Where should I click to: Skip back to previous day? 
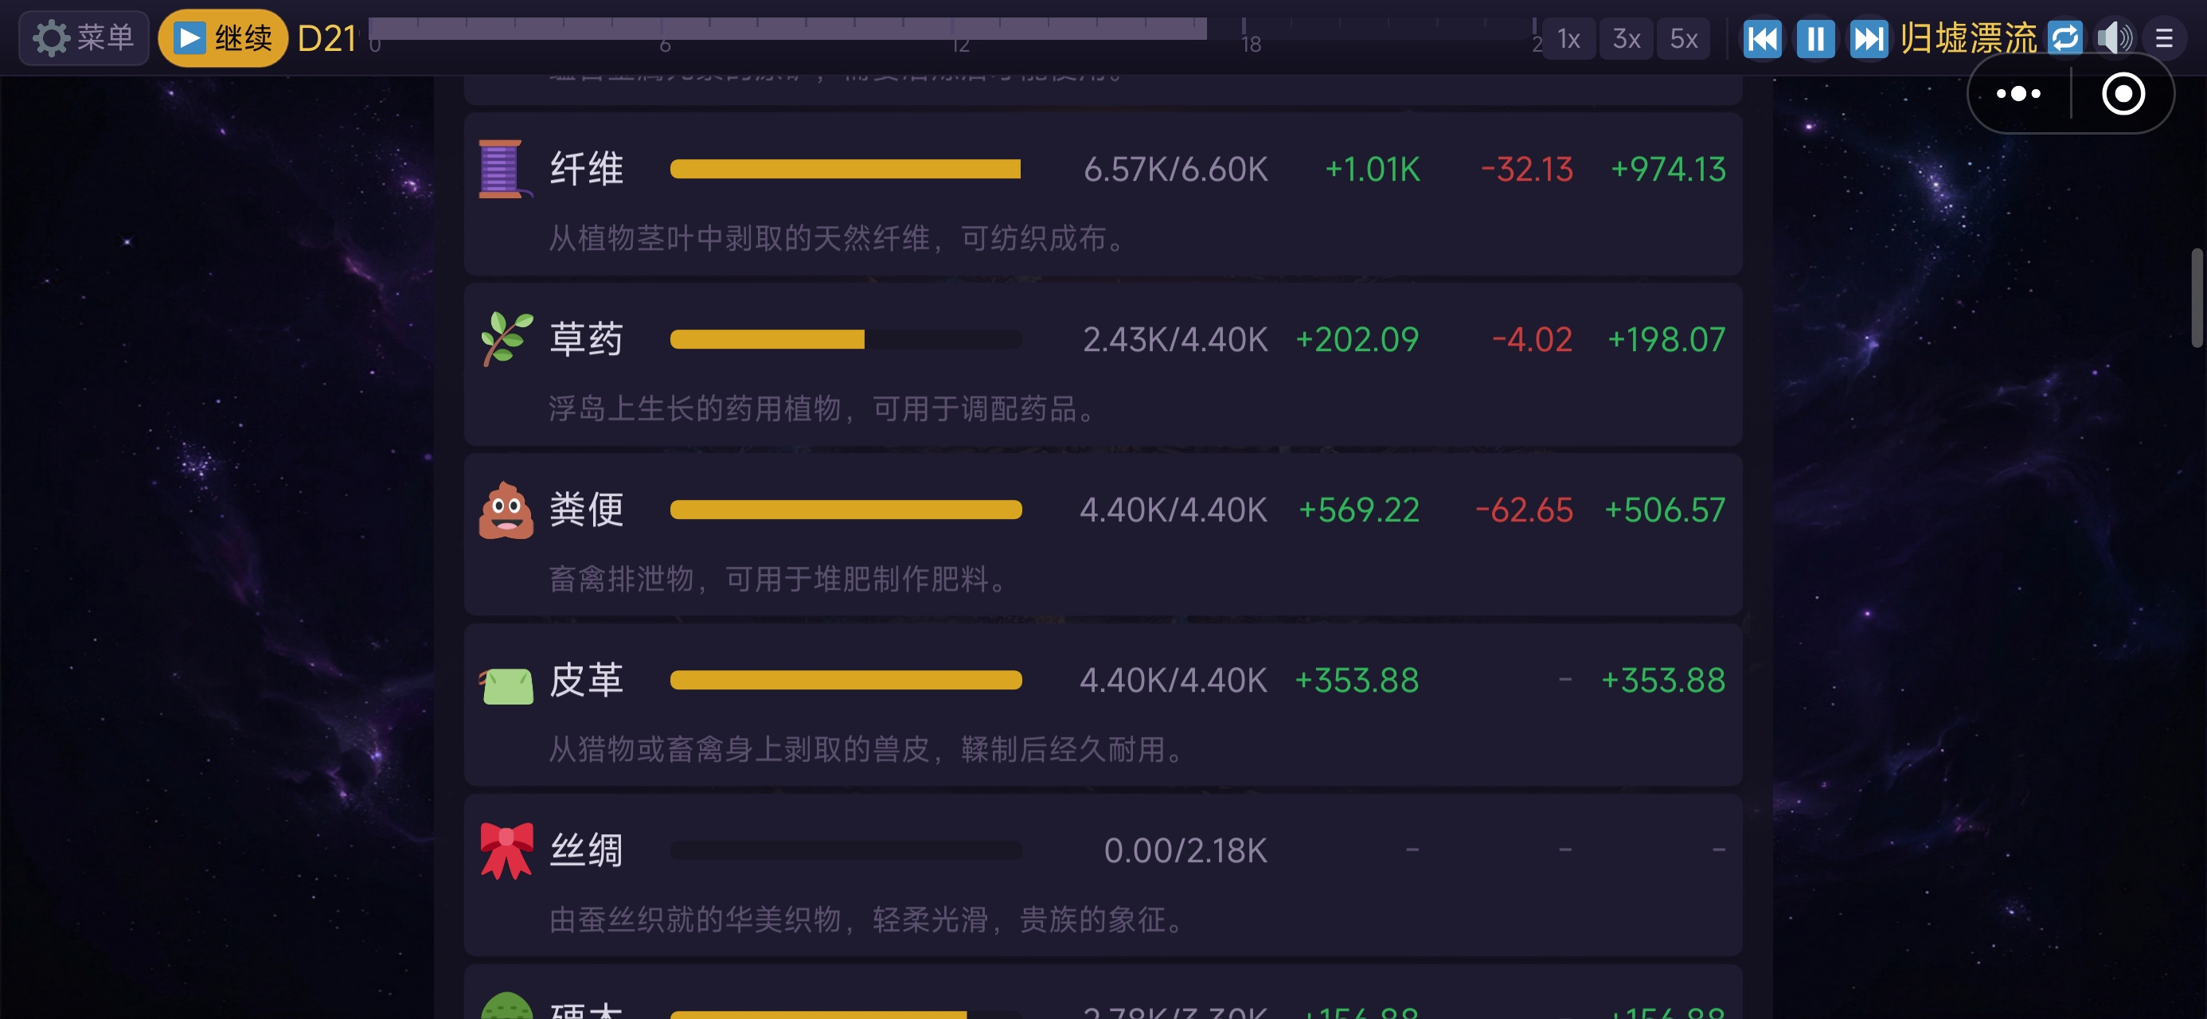tap(1763, 38)
